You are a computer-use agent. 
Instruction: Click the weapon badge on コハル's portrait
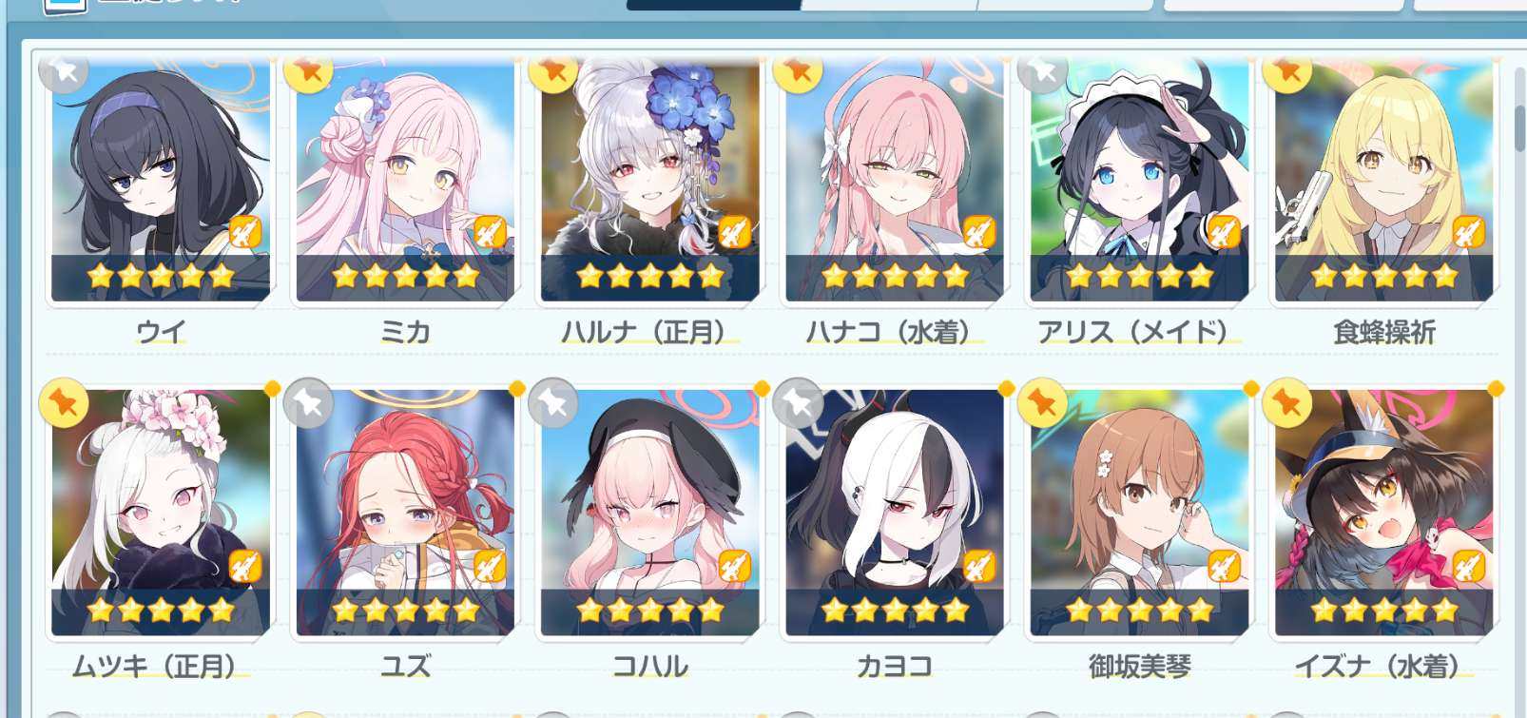tap(735, 567)
